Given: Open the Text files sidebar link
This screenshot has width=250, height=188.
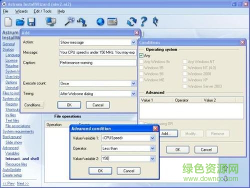Looking at the screenshot, I should pos(12,120).
